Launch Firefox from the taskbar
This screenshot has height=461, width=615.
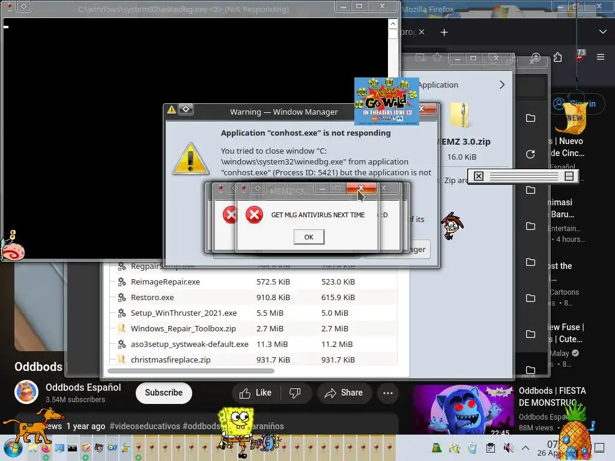[x=46, y=448]
